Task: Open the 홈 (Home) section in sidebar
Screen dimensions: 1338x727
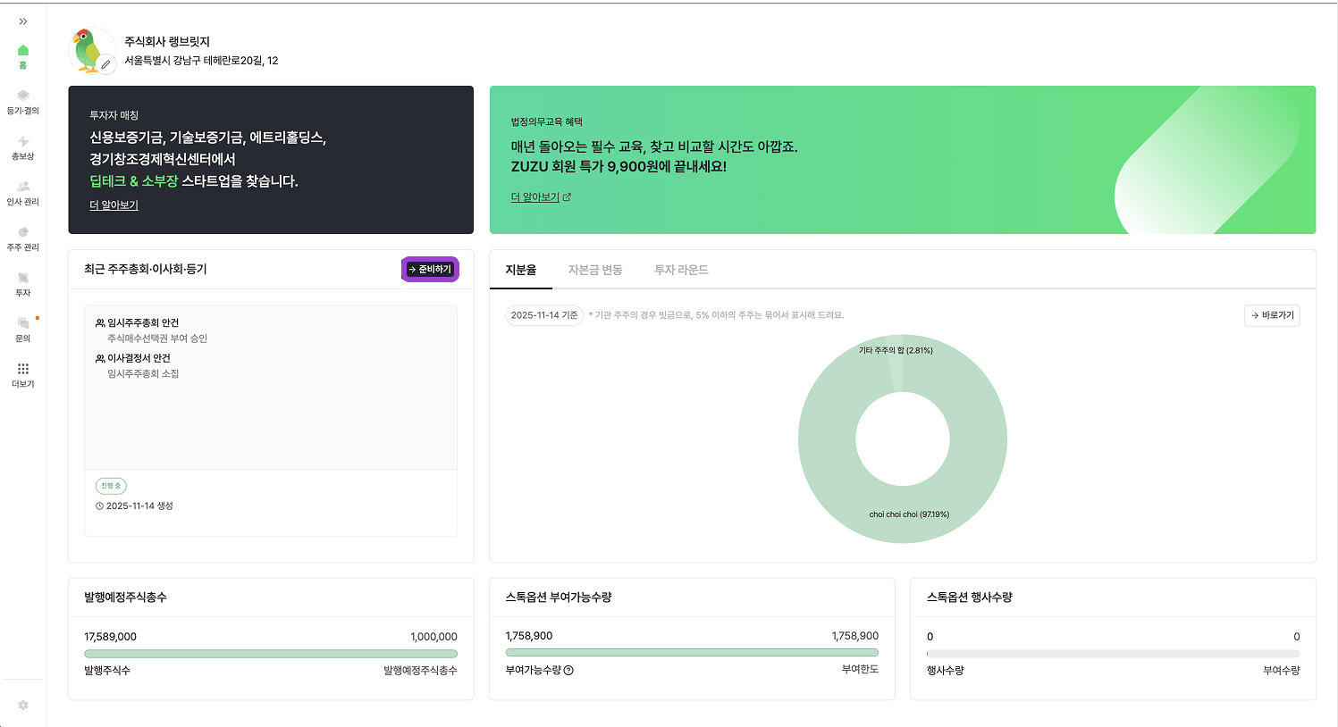Action: point(22,55)
